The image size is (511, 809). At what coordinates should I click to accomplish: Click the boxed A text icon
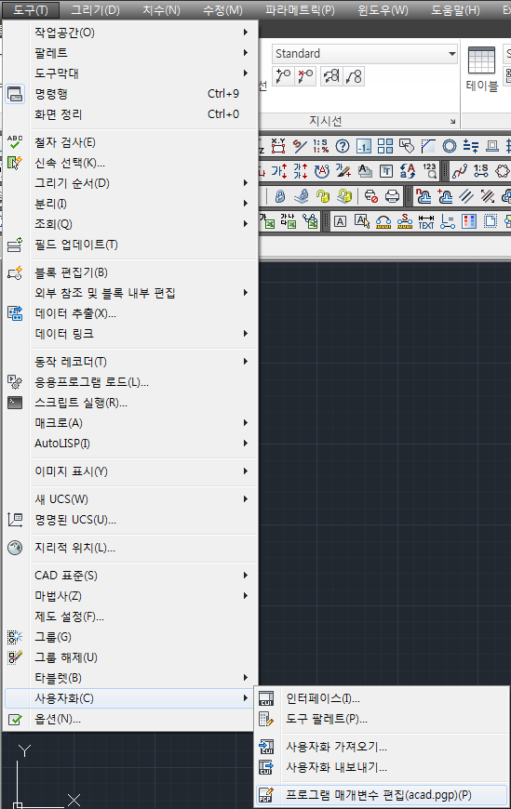tap(340, 221)
